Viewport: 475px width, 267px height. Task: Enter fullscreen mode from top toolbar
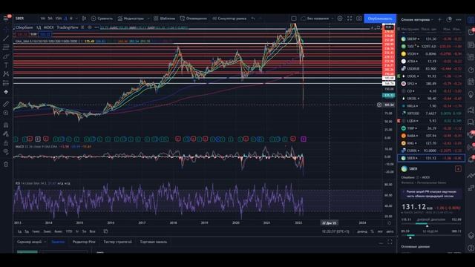350,19
